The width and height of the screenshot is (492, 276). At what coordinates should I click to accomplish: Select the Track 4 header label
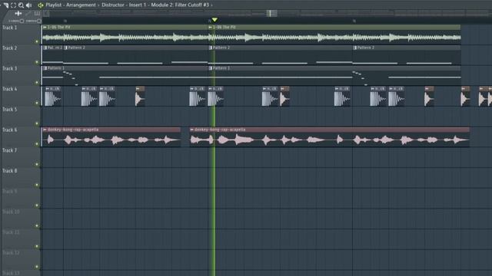click(x=10, y=89)
